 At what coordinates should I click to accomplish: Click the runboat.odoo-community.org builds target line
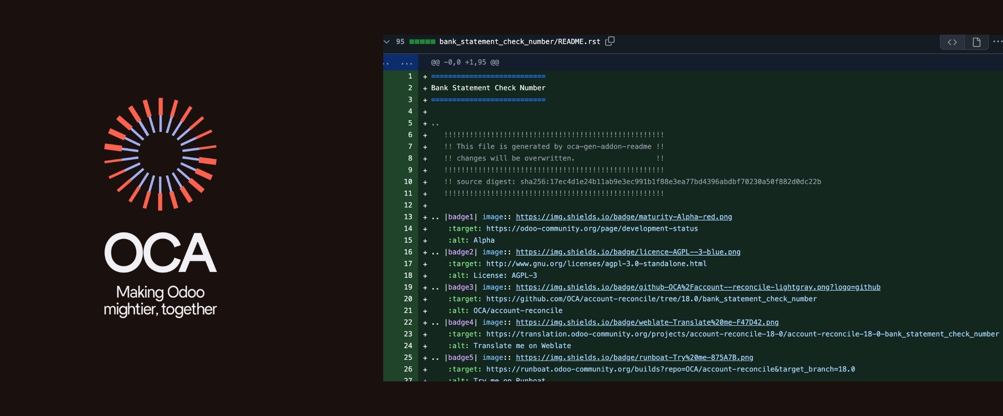(x=652, y=369)
